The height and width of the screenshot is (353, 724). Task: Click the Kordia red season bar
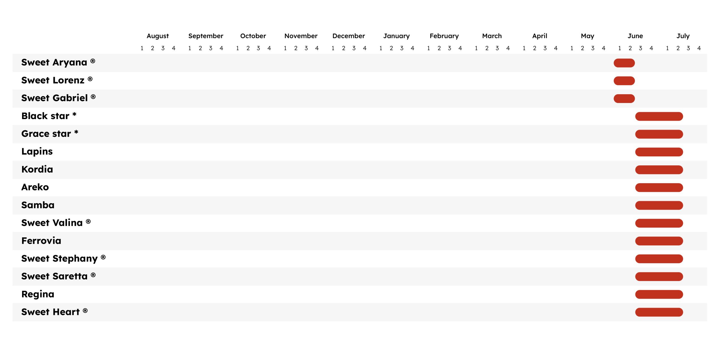pos(659,170)
